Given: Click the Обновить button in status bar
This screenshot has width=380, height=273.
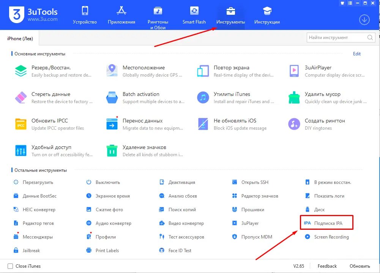Looking at the screenshot, I should point(360,266).
